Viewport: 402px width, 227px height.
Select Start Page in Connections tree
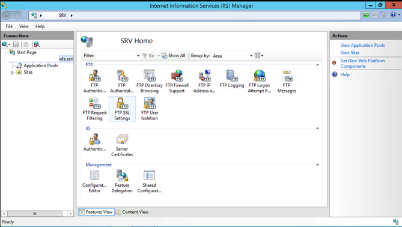[x=26, y=52]
